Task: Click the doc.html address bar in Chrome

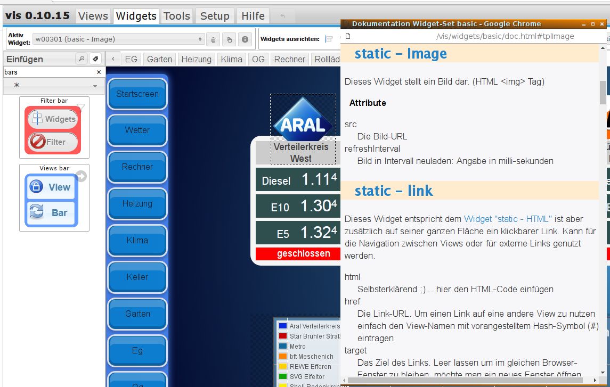Action: [x=505, y=36]
